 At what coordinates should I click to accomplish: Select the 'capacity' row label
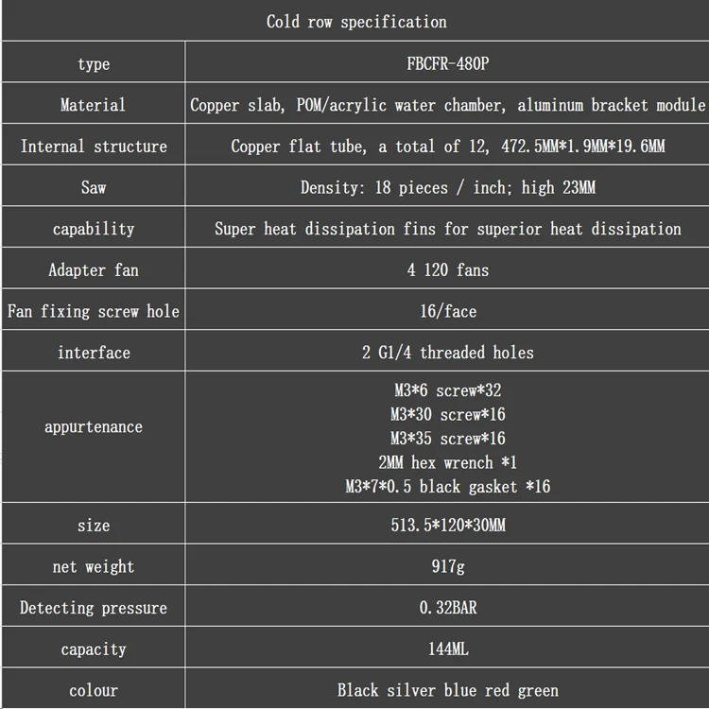coord(94,649)
